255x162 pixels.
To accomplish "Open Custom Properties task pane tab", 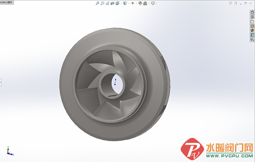I will click(252, 35).
